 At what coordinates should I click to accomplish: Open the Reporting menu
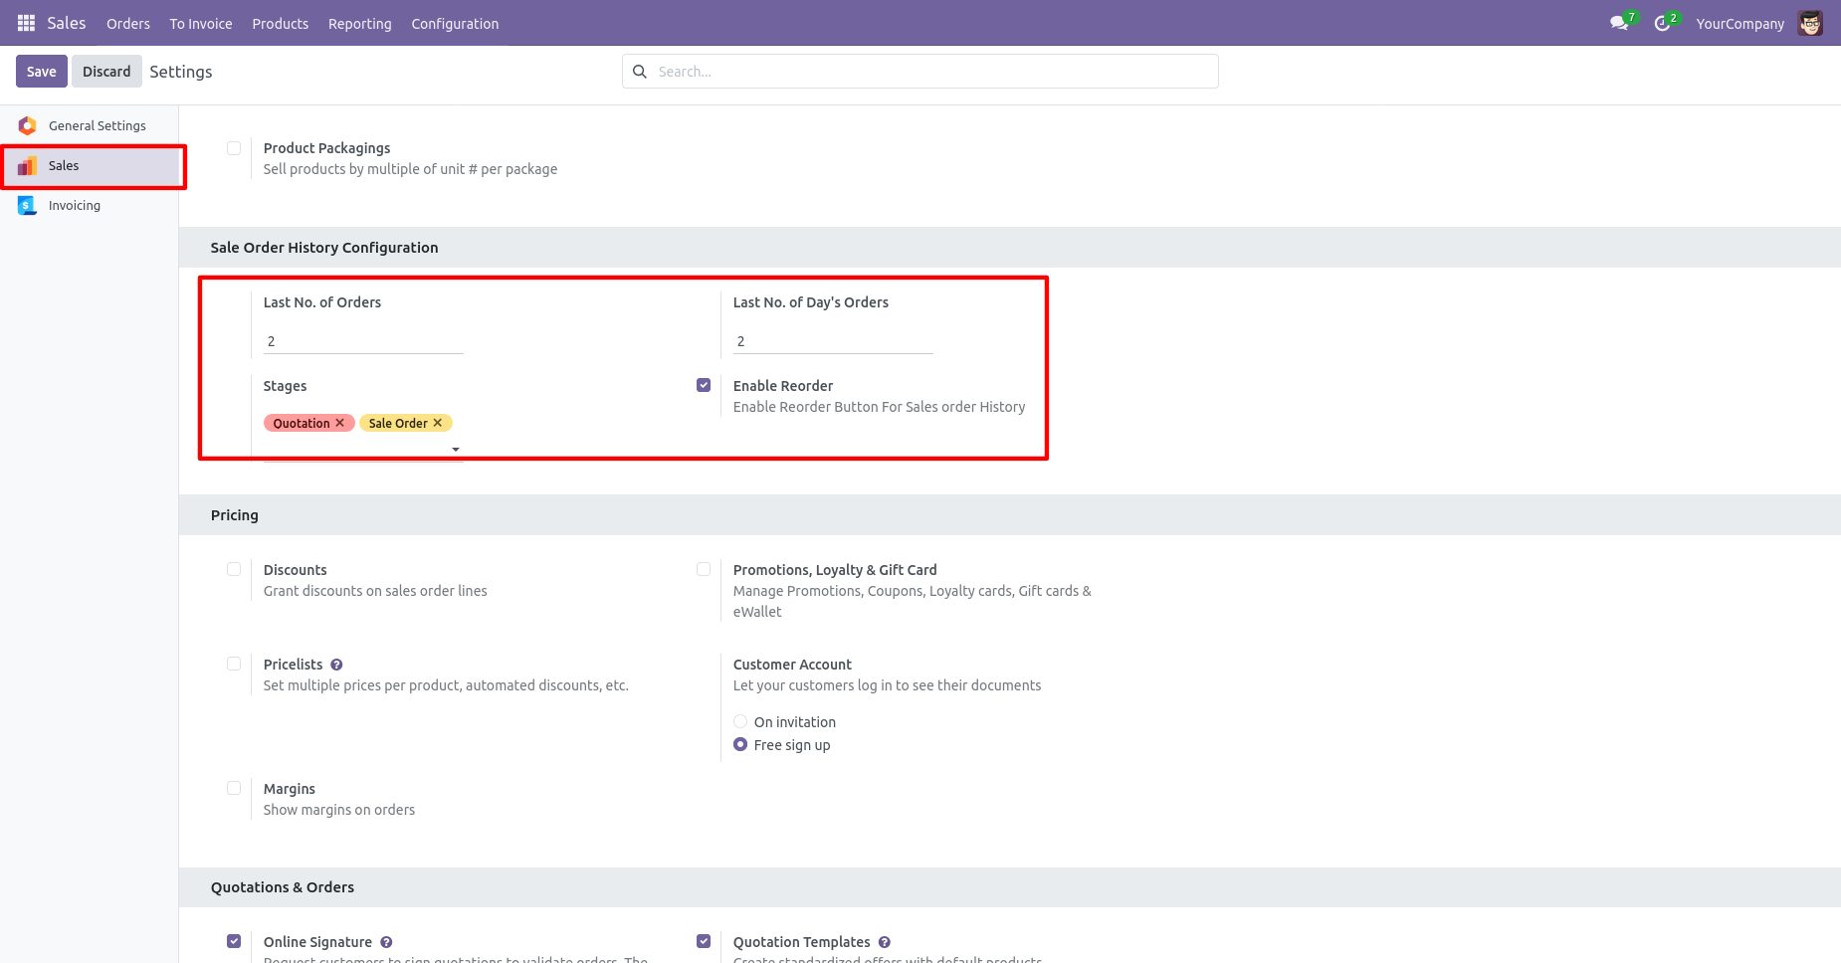click(x=359, y=24)
